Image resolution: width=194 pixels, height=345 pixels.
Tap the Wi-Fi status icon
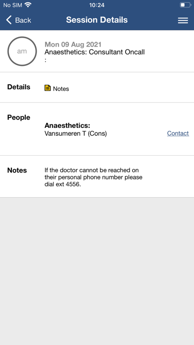28,5
